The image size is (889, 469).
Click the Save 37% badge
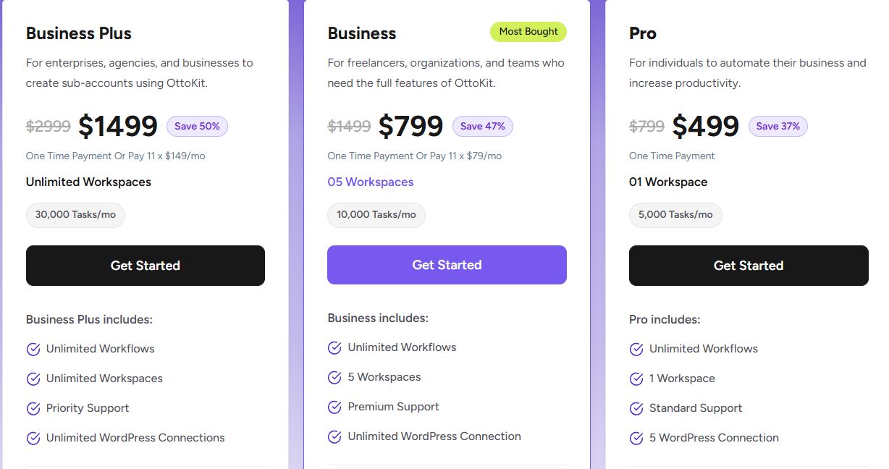coord(778,127)
